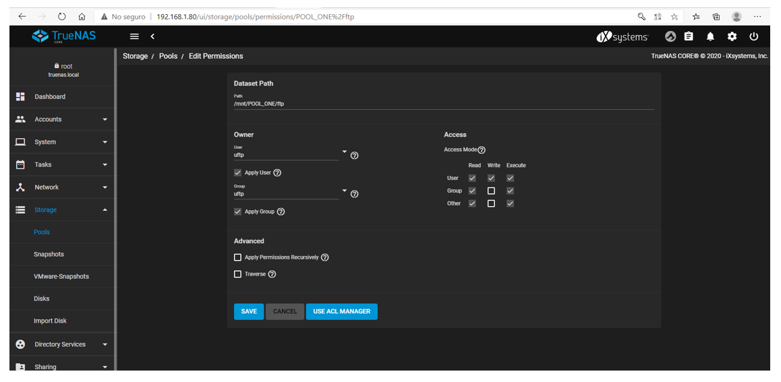
Task: Open VMware-Snapshots page
Action: coord(62,276)
